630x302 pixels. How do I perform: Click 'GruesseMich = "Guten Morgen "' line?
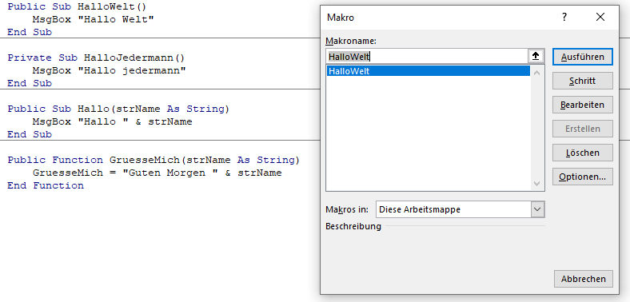157,173
